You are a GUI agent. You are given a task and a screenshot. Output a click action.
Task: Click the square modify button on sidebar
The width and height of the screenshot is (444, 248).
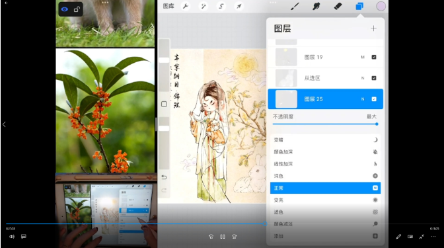(164, 104)
